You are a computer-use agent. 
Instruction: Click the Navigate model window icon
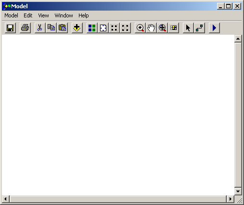174,28
